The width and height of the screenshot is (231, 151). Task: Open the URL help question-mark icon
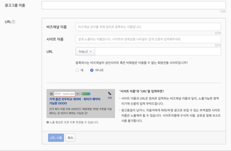[x=13, y=22]
